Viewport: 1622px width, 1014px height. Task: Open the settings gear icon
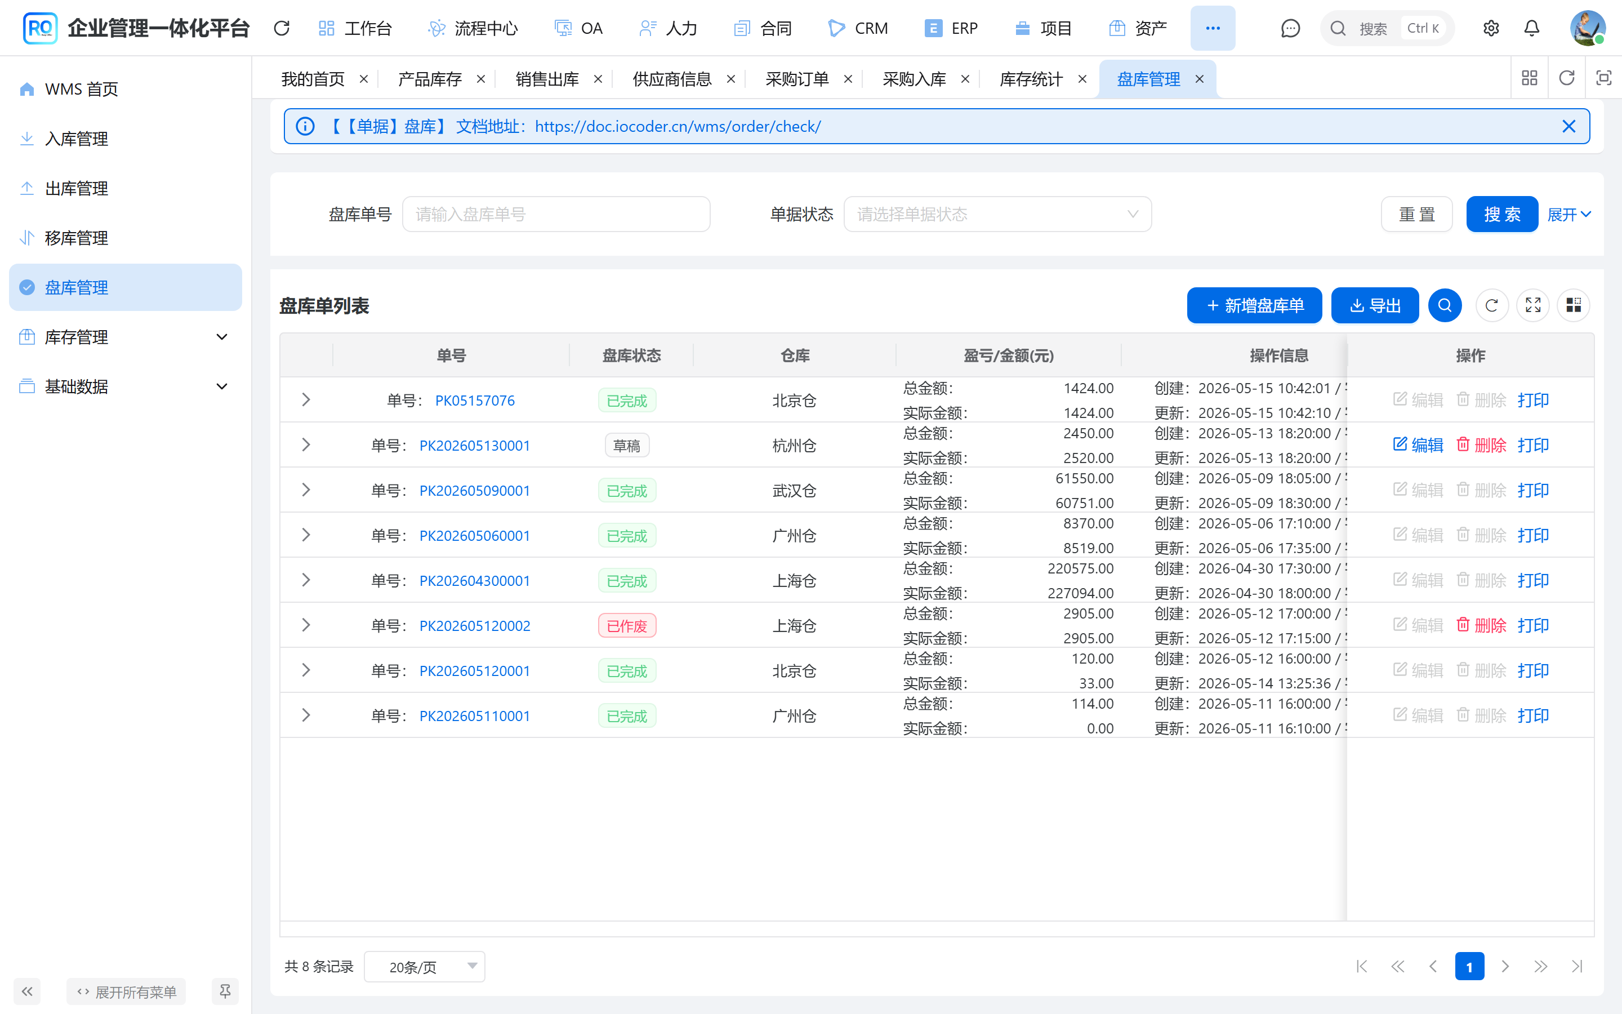tap(1491, 28)
